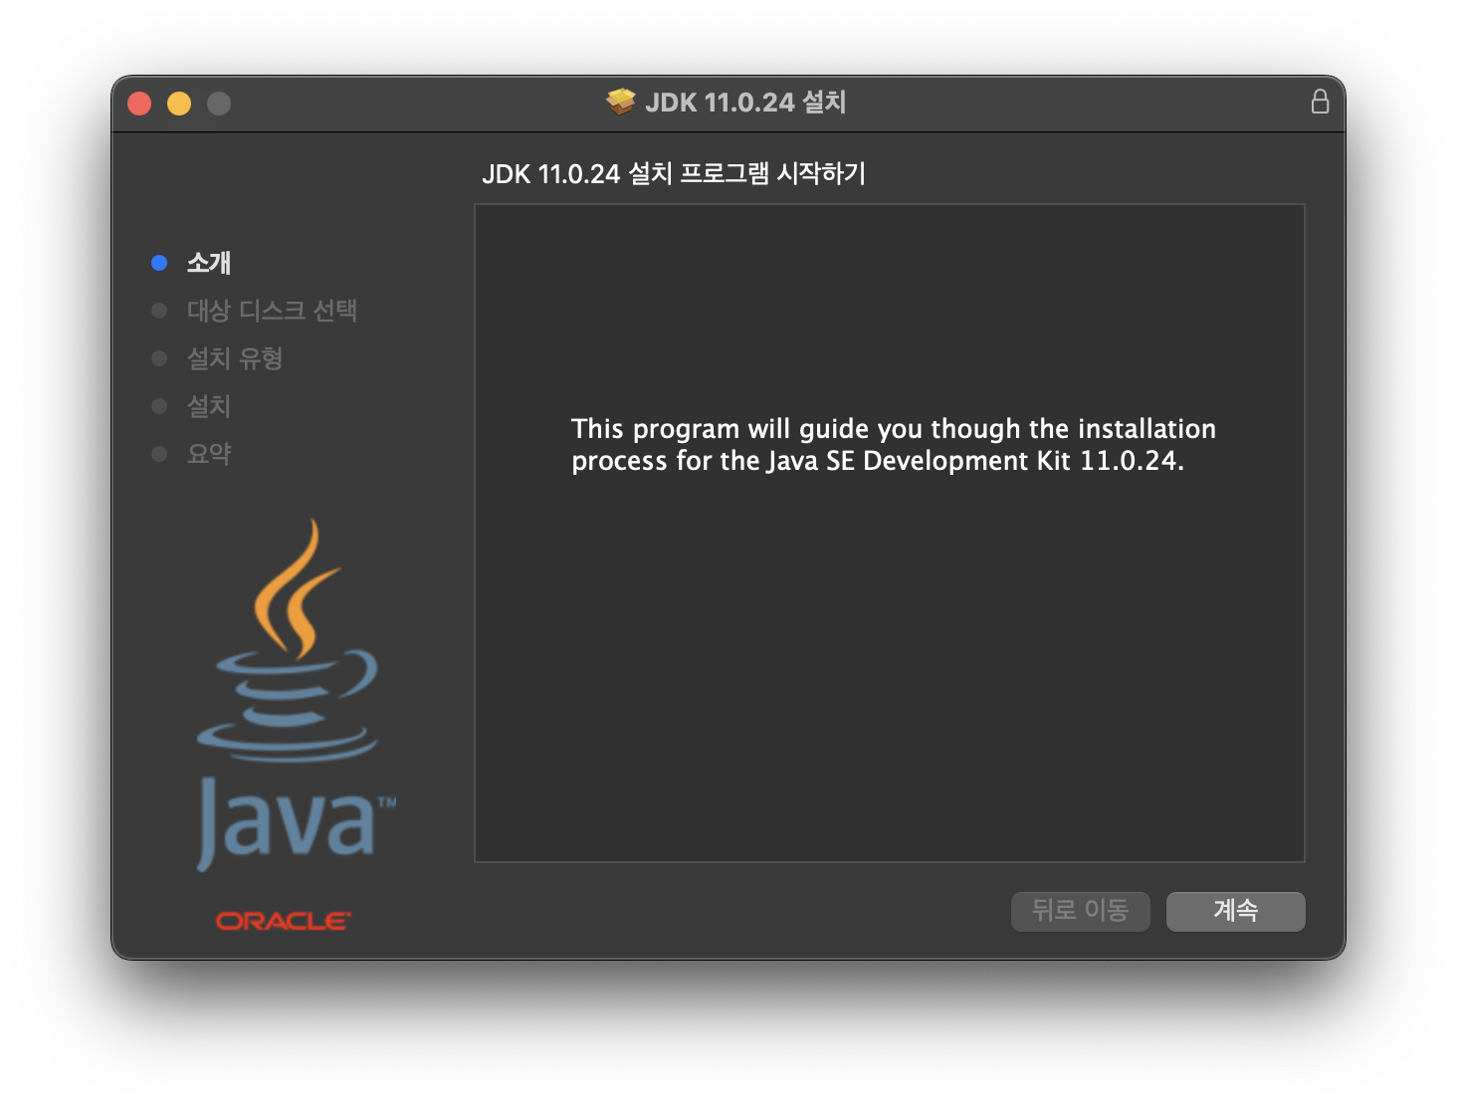Click the lock icon in title bar
Viewport: 1457px width, 1107px height.
click(x=1320, y=102)
